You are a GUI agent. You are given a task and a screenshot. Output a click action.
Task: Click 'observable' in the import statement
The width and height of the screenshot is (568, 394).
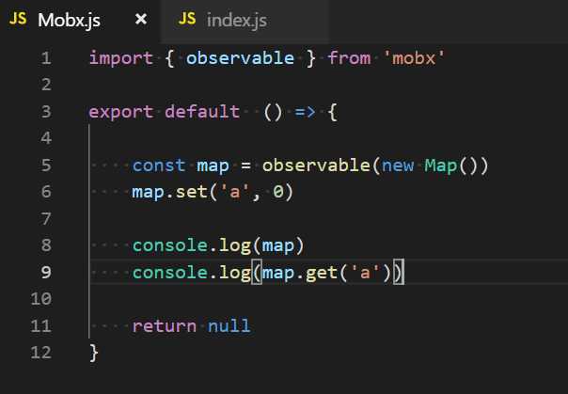tap(240, 58)
